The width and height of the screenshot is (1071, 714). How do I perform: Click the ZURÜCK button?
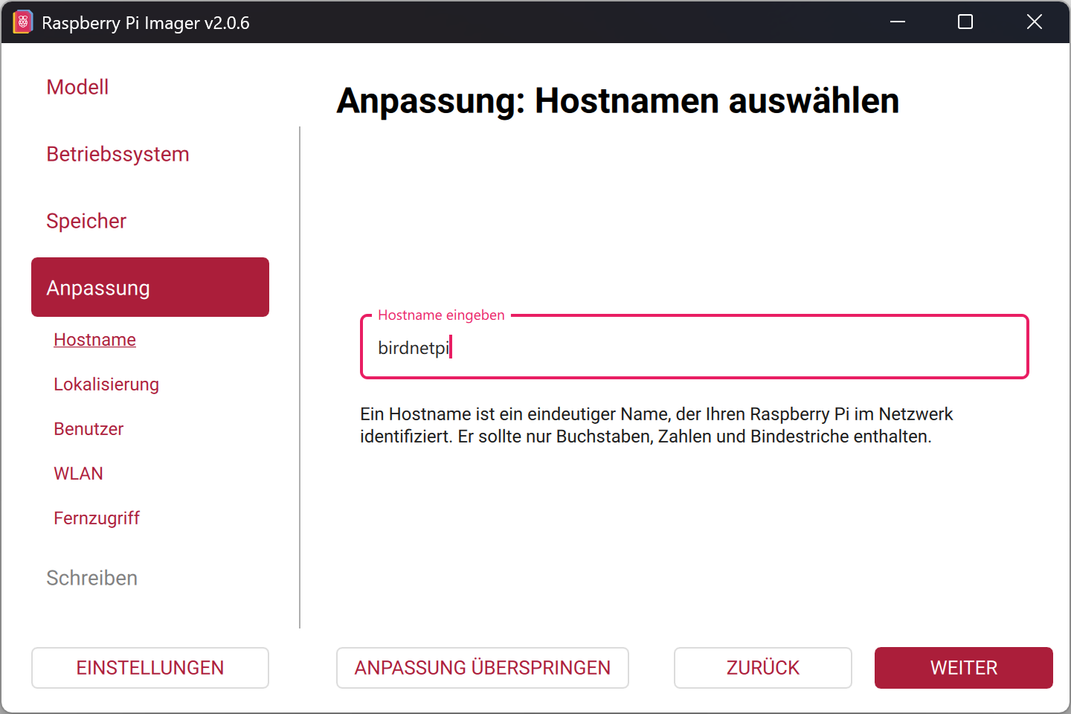762,668
